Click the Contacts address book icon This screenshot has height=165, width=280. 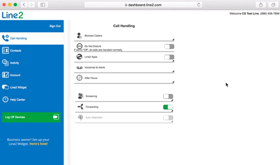click(x=5, y=50)
